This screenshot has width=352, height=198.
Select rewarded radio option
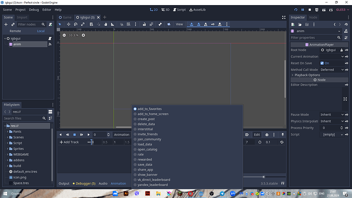143,159
